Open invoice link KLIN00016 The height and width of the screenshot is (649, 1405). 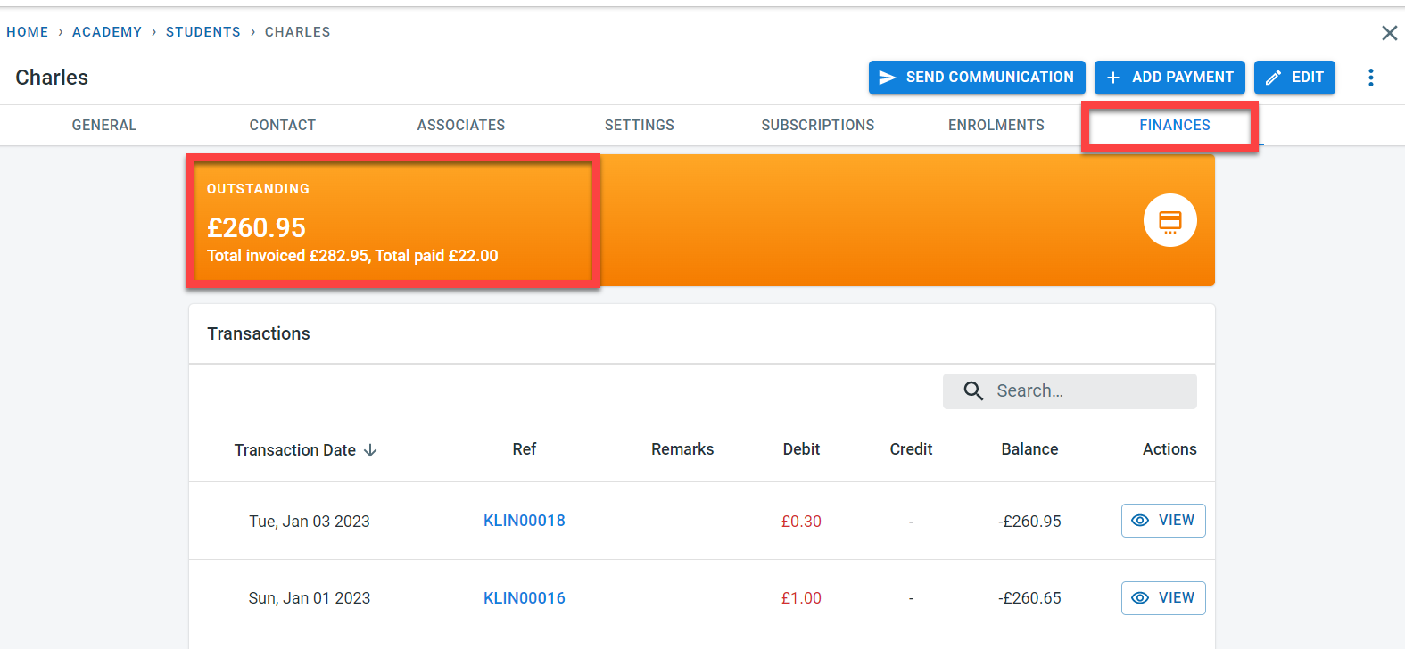[x=525, y=598]
